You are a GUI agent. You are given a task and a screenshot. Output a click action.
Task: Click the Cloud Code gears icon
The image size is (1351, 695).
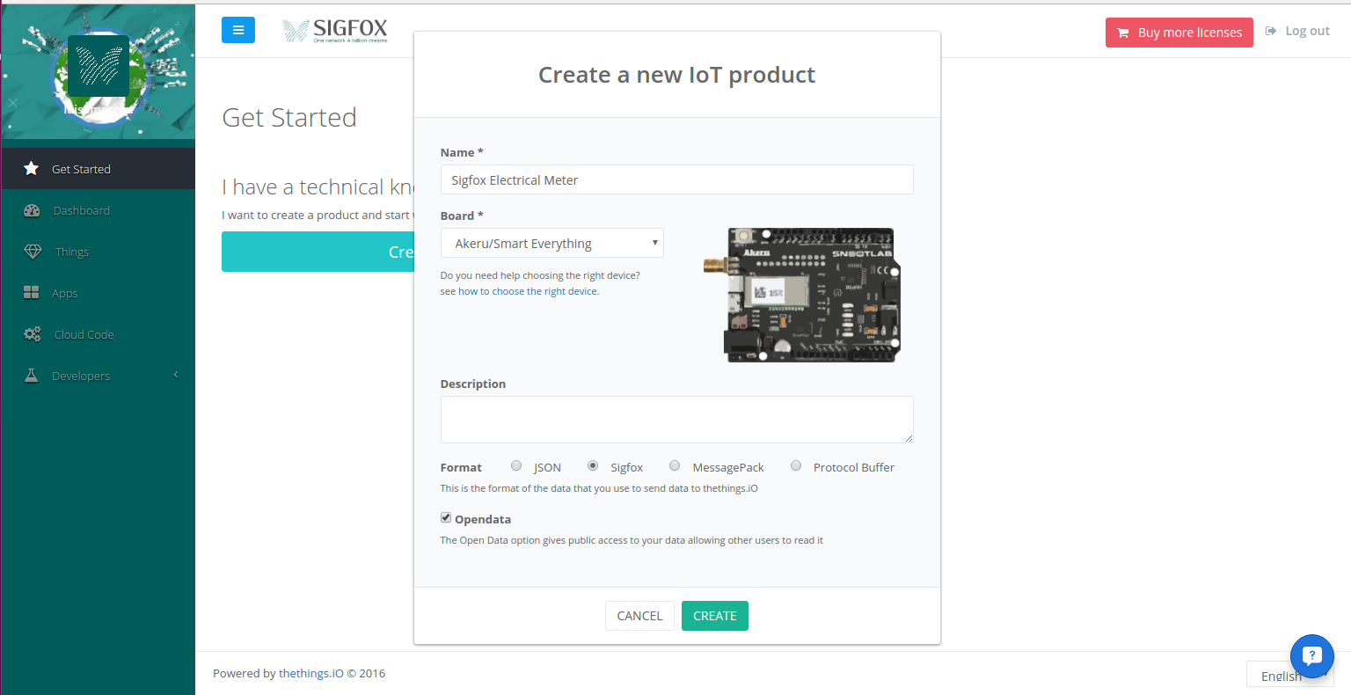tap(33, 334)
